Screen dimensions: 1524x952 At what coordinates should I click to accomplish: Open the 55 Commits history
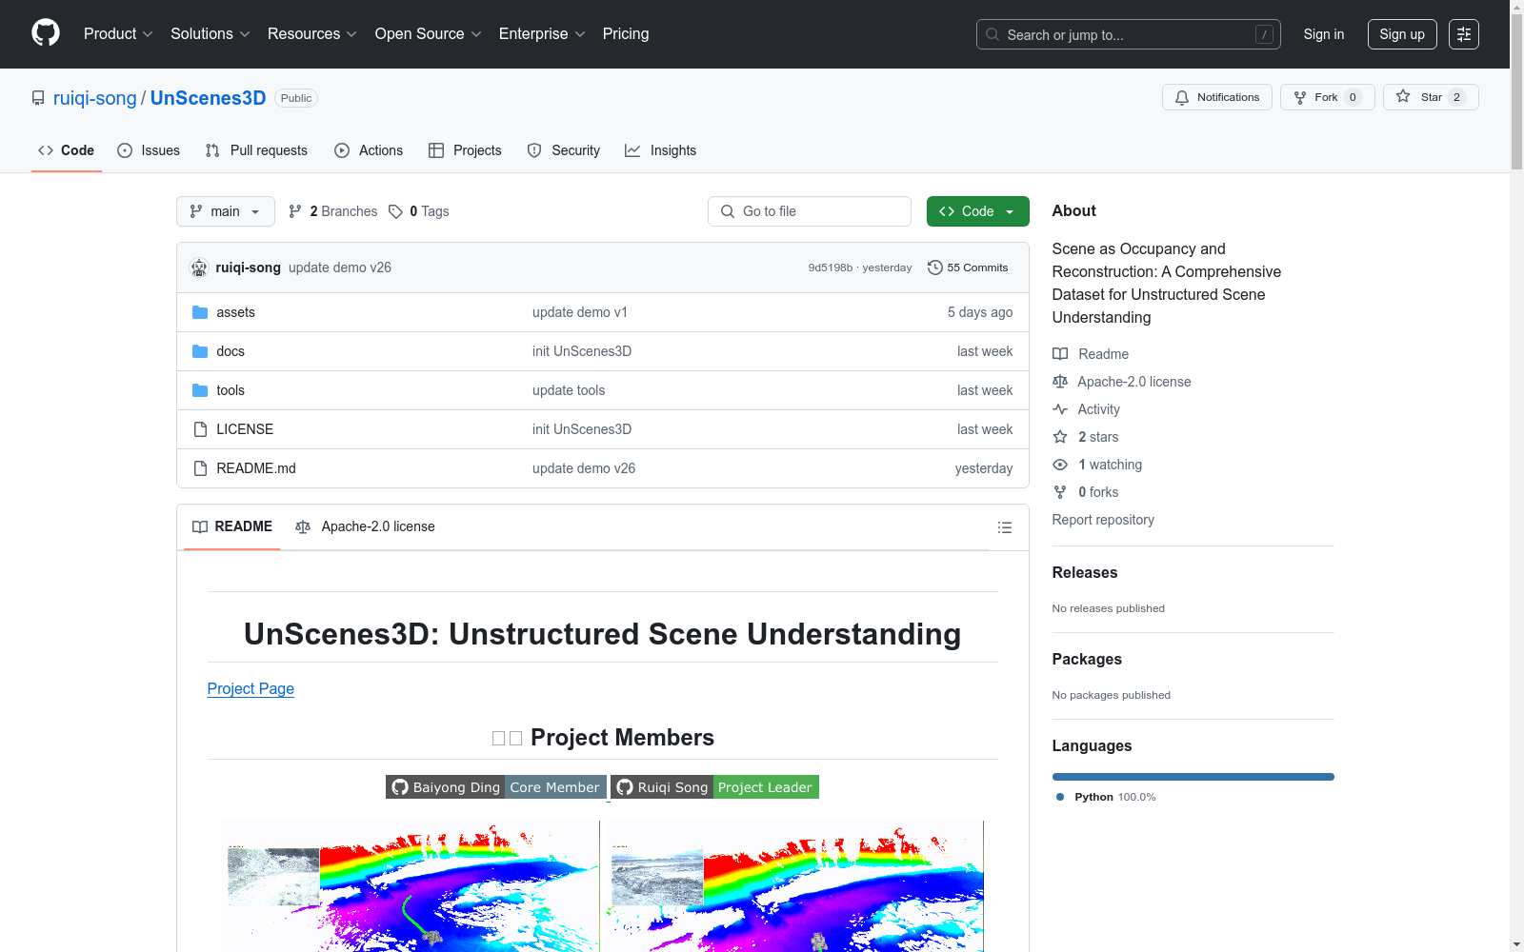968,268
